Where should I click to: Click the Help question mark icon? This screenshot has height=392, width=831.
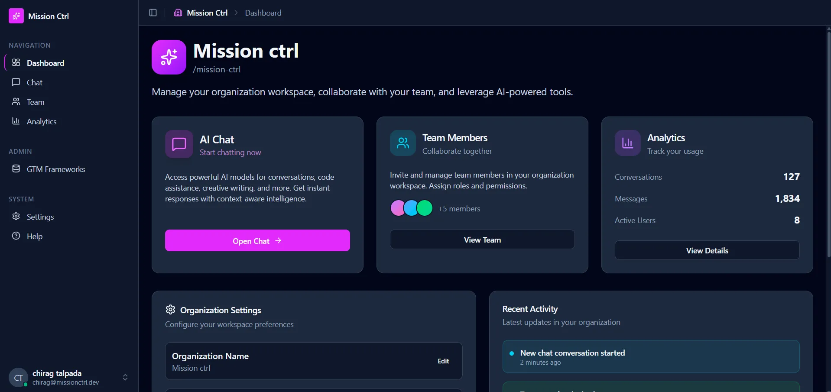(16, 236)
